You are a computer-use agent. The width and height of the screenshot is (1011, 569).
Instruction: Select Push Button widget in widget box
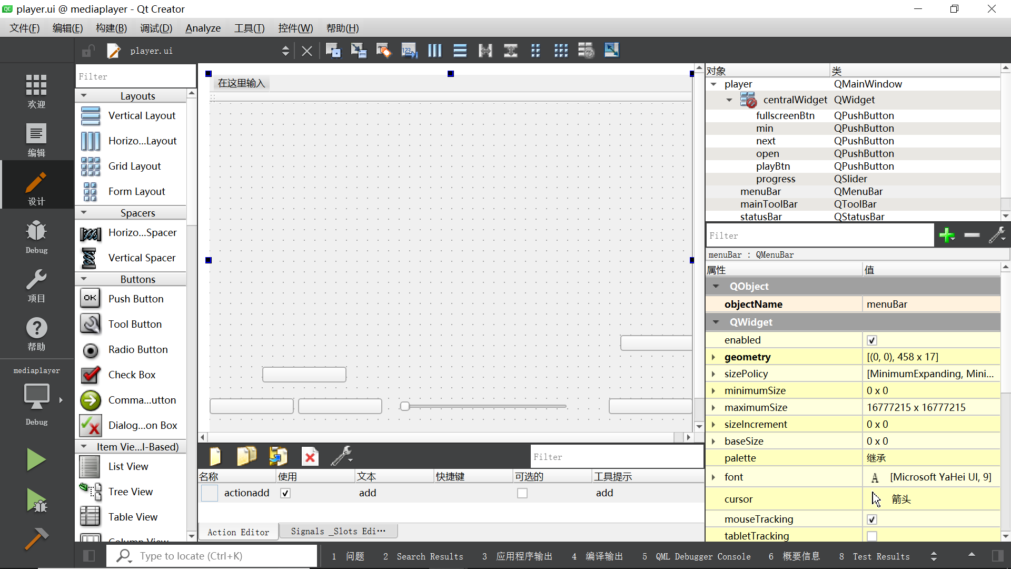(135, 299)
